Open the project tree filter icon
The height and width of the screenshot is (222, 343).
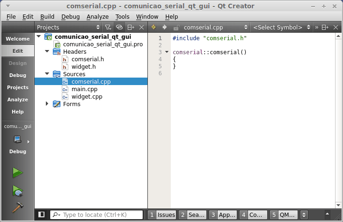click(108, 27)
